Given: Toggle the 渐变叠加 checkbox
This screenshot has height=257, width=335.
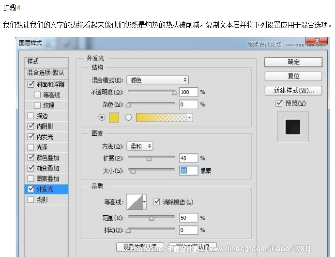Looking at the screenshot, I should tap(31, 168).
